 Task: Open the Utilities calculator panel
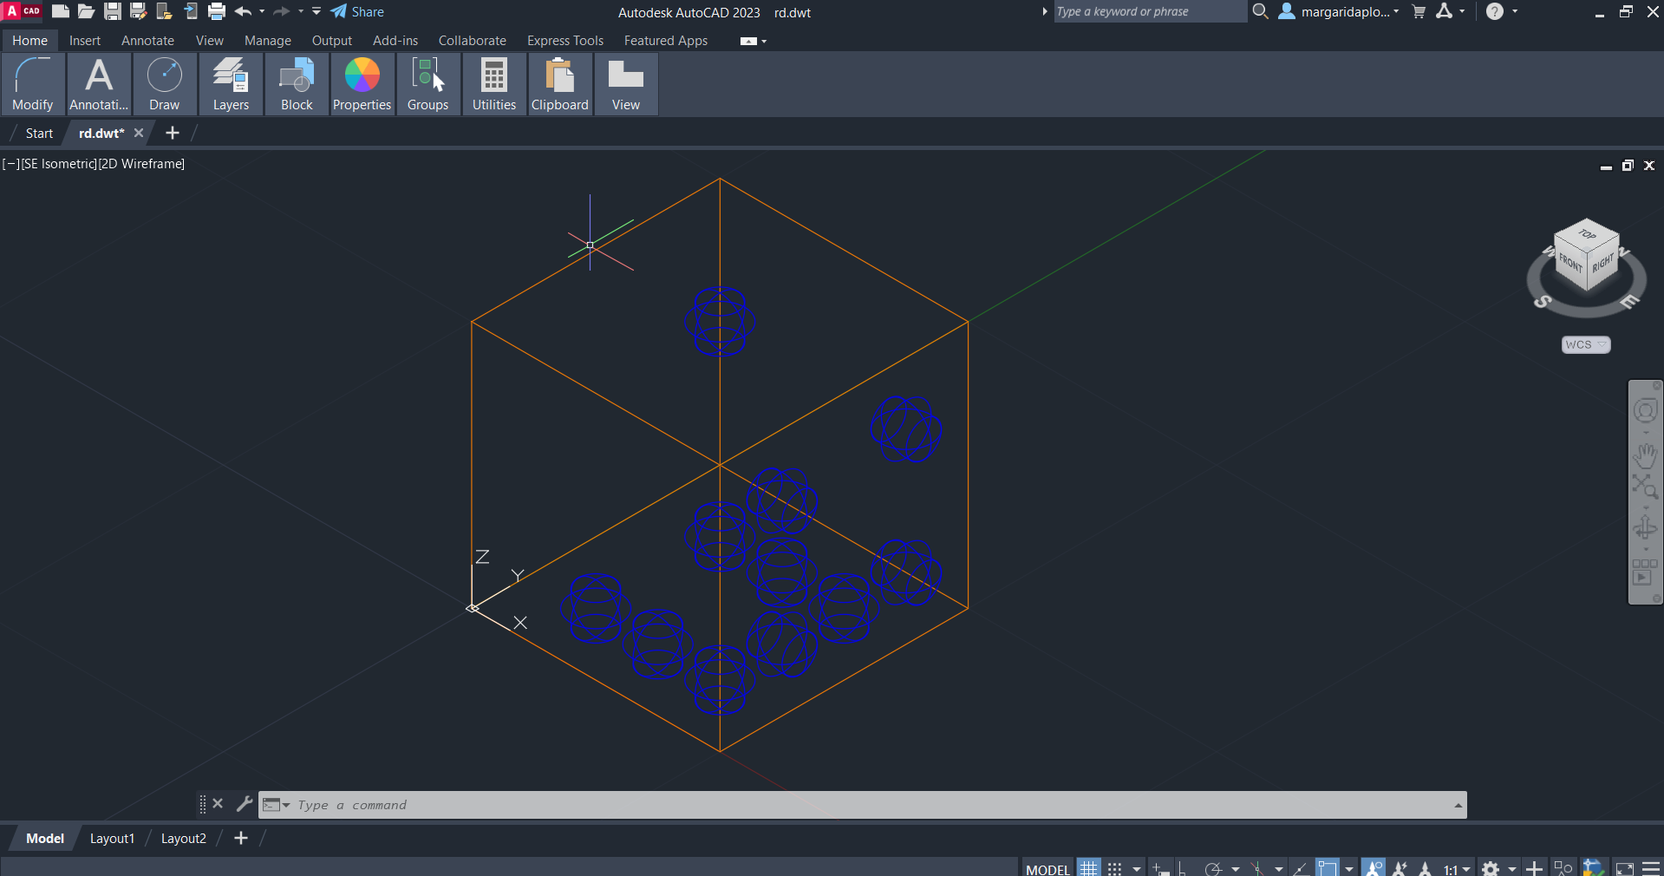pos(493,84)
